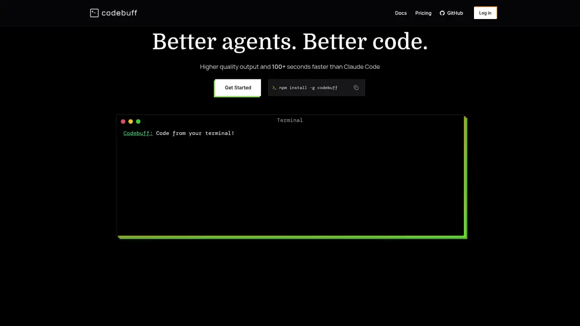Viewport: 580px width, 326px height.
Task: Open the Docs page
Action: [x=401, y=13]
